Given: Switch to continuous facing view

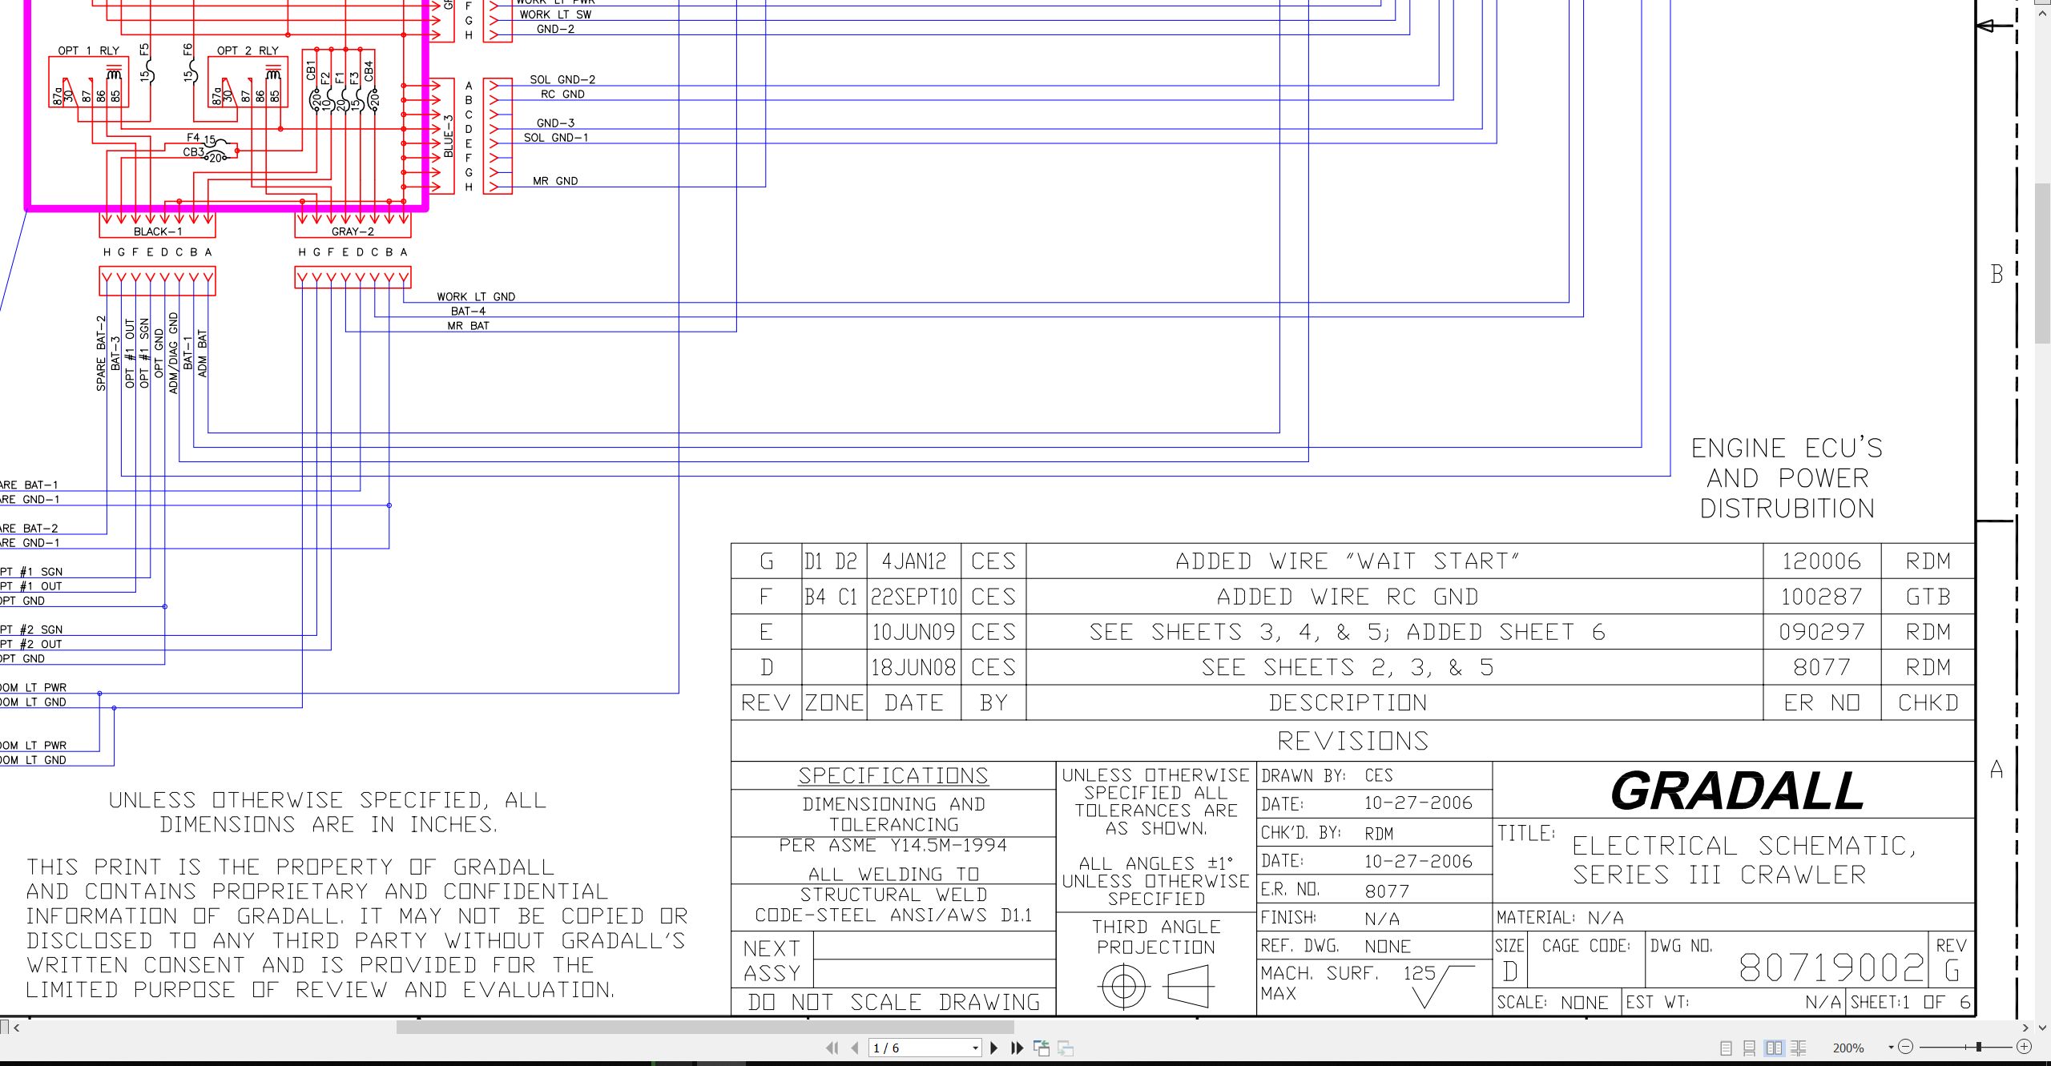Looking at the screenshot, I should [x=1798, y=1048].
